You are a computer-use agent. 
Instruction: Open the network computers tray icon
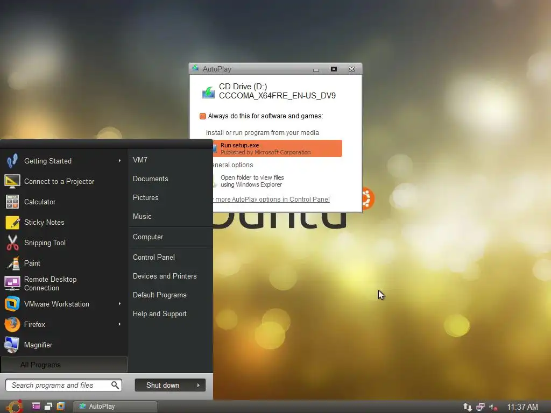coord(481,407)
